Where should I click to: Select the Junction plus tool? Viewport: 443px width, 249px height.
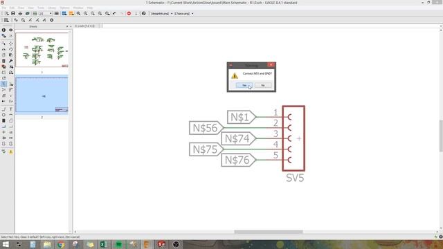tap(3, 132)
